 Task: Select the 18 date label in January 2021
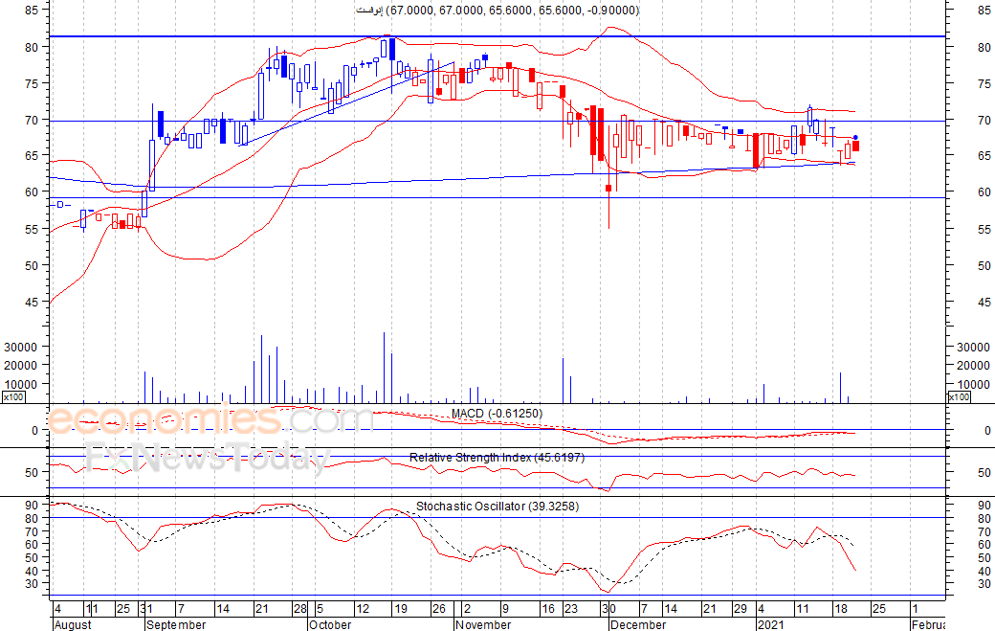click(841, 609)
